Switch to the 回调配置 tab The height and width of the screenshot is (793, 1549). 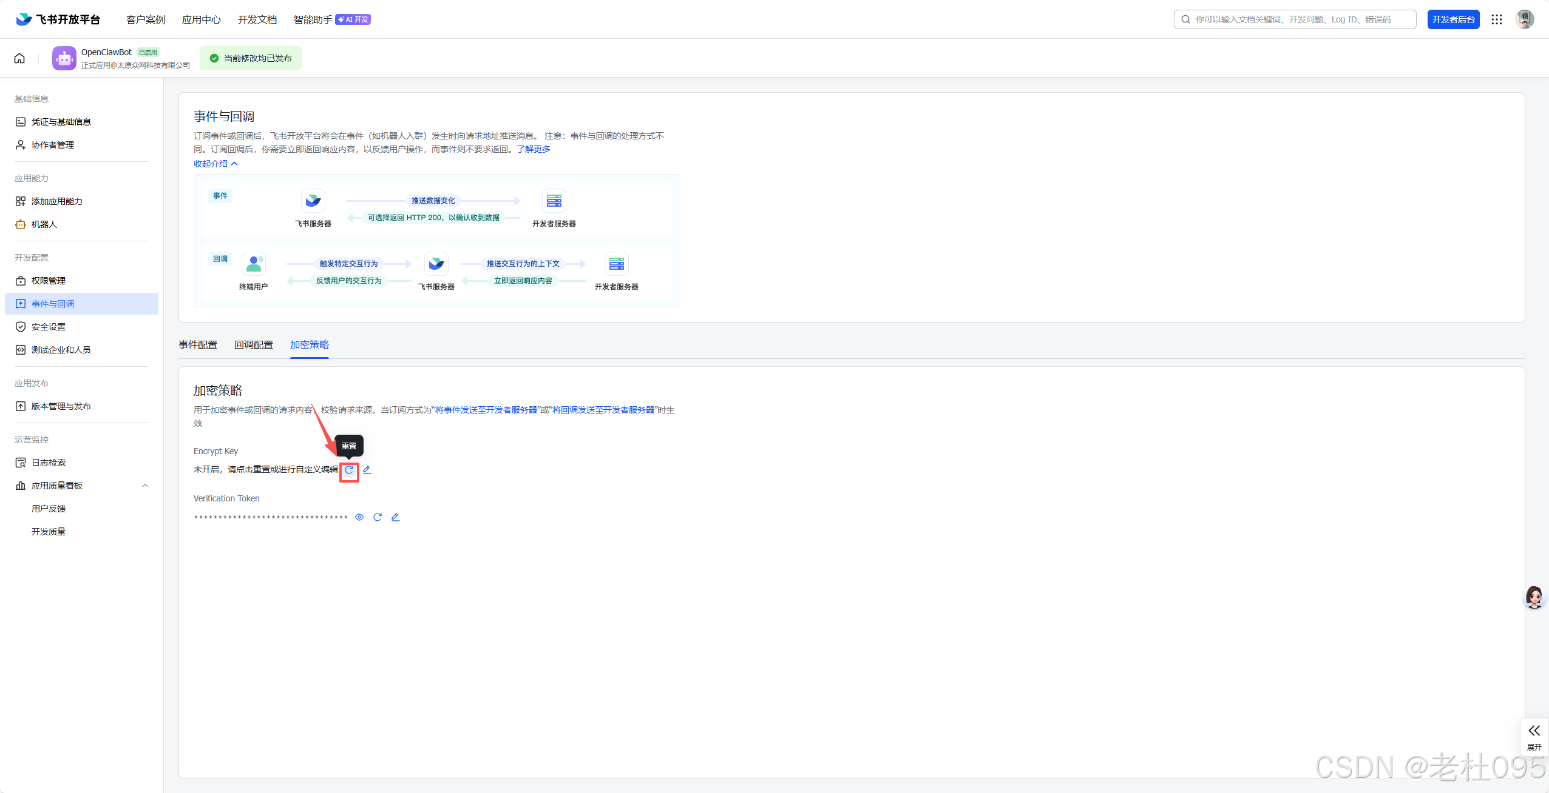[x=254, y=345]
